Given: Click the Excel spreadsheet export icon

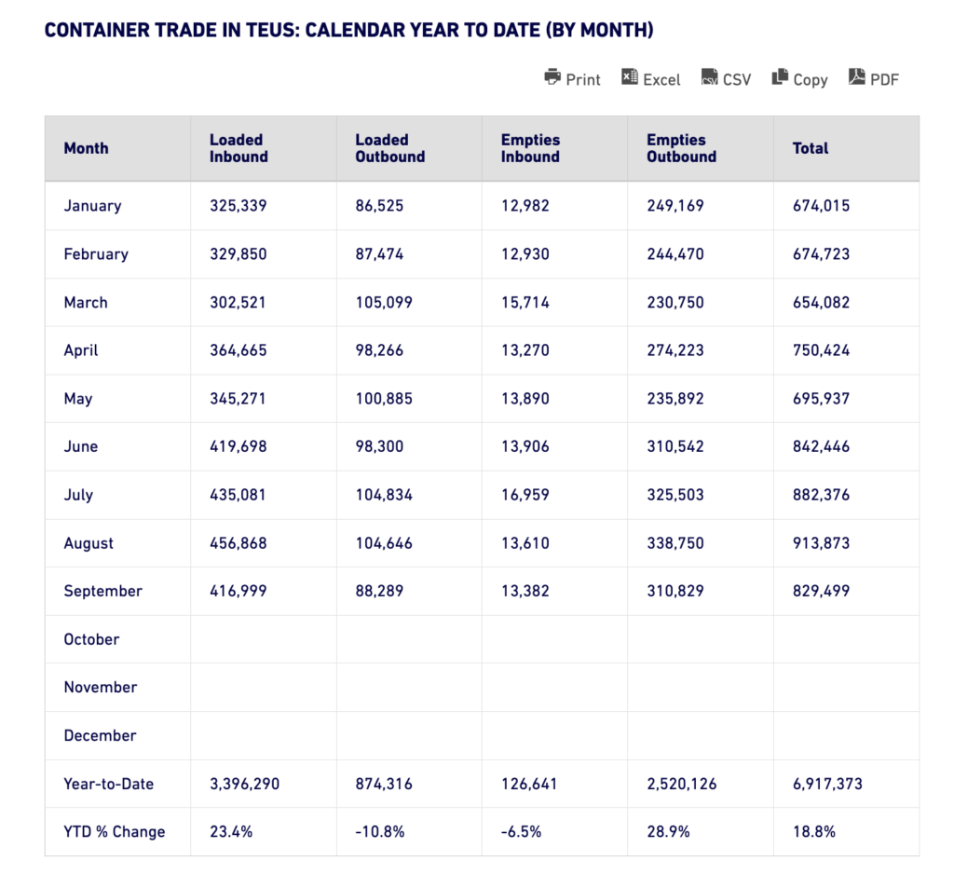Looking at the screenshot, I should point(630,77).
